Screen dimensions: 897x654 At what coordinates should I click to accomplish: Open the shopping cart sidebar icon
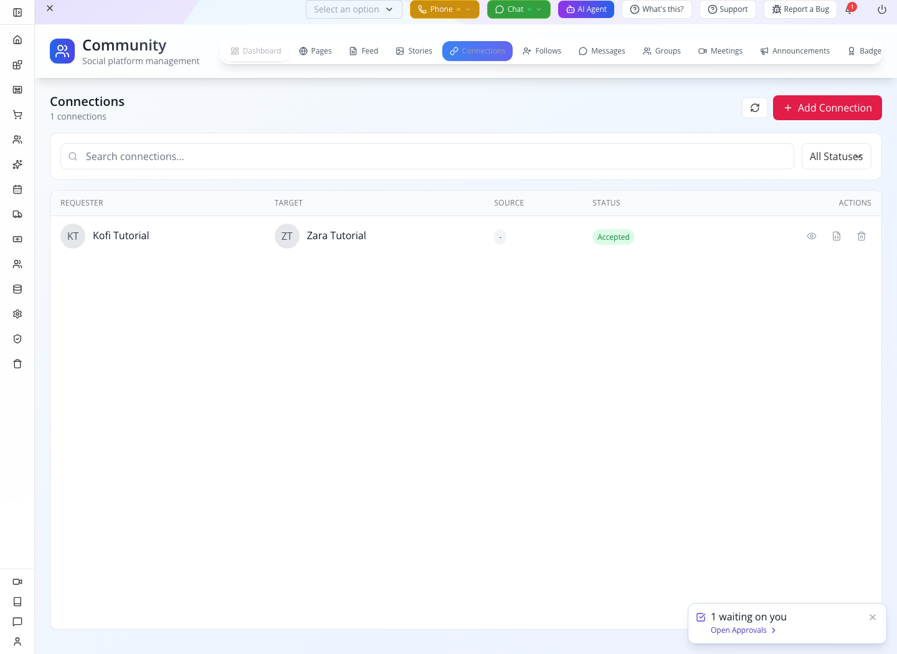point(17,115)
